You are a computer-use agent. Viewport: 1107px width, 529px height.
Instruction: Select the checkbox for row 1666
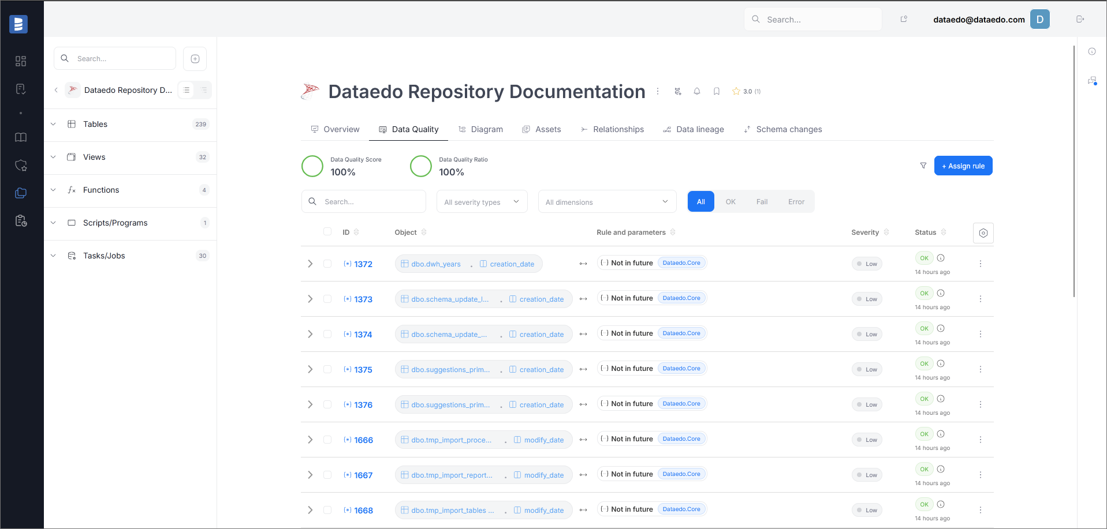[327, 440]
